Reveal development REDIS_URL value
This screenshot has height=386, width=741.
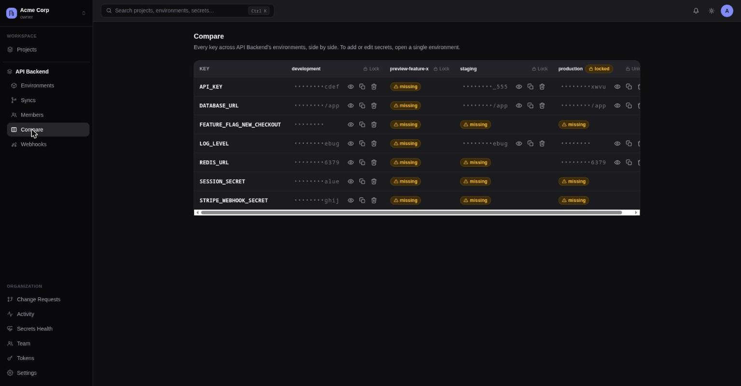(350, 162)
